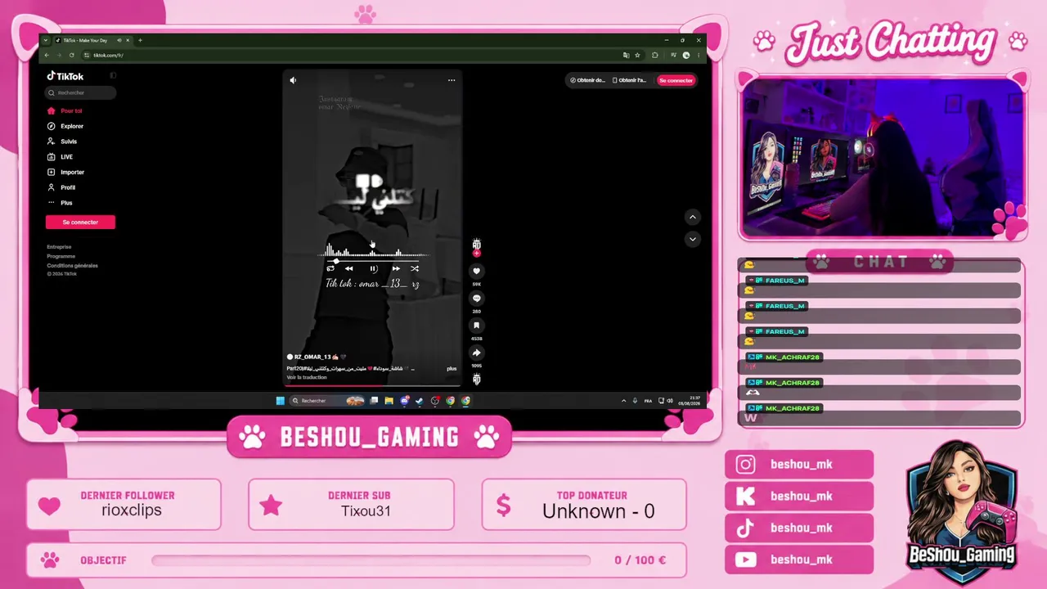The width and height of the screenshot is (1047, 589).
Task: Open the LIVE section
Action: (x=61, y=157)
